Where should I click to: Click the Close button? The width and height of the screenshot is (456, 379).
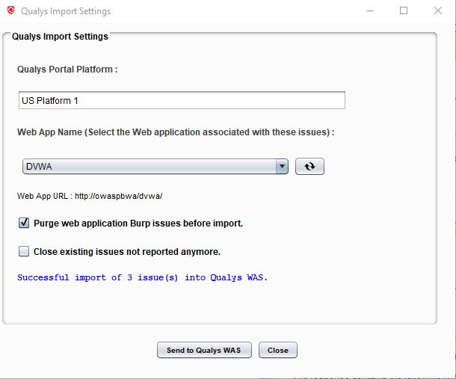click(x=278, y=350)
